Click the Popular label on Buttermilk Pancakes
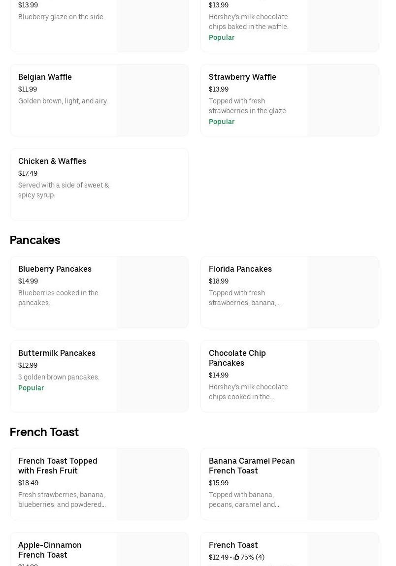Image resolution: width=396 pixels, height=566 pixels. pyautogui.click(x=31, y=388)
